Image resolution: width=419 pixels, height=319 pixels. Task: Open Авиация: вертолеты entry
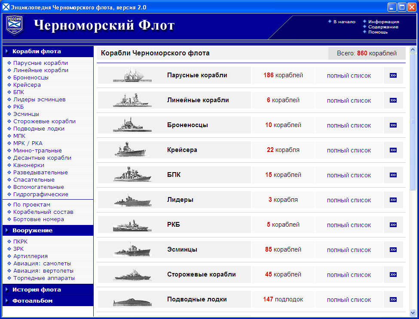tap(43, 270)
